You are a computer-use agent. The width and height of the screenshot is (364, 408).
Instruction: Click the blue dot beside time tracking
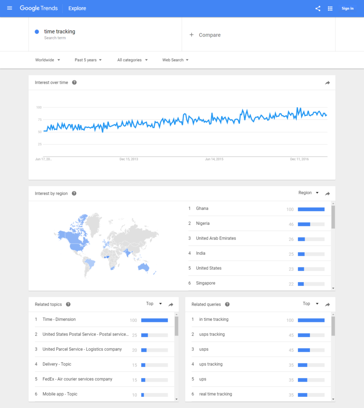tap(37, 32)
